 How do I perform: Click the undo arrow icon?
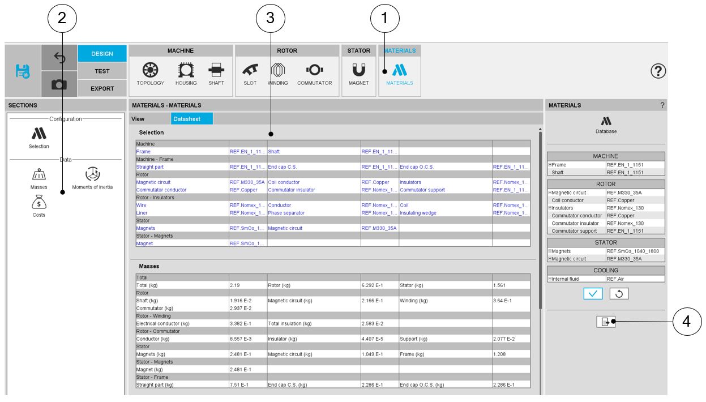point(59,57)
